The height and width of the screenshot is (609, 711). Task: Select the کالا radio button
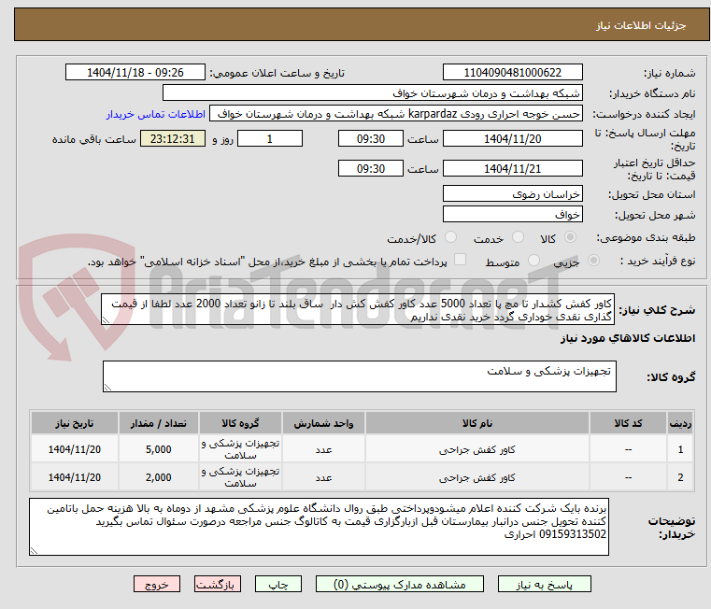571,237
